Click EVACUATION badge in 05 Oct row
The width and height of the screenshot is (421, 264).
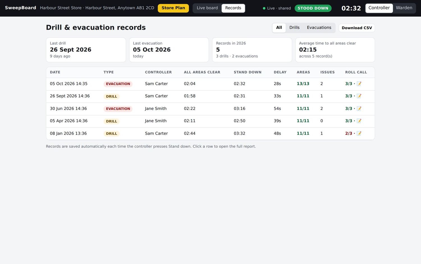pyautogui.click(x=118, y=84)
